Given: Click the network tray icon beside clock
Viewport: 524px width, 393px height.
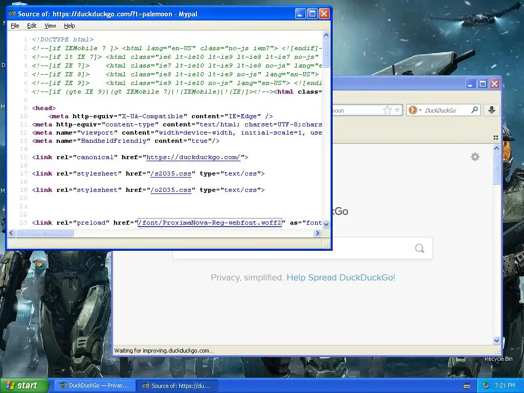Looking at the screenshot, I should (486, 386).
